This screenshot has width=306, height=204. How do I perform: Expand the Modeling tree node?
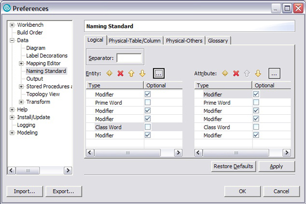[12, 132]
